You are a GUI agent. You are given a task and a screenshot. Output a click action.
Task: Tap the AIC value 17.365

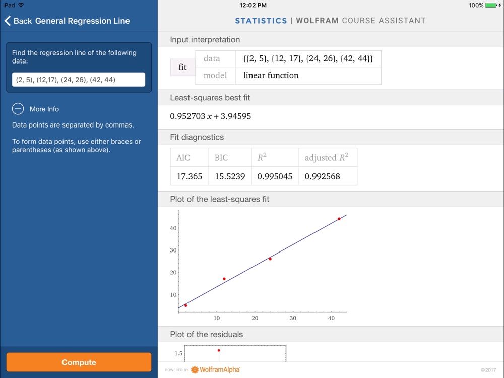click(x=190, y=176)
